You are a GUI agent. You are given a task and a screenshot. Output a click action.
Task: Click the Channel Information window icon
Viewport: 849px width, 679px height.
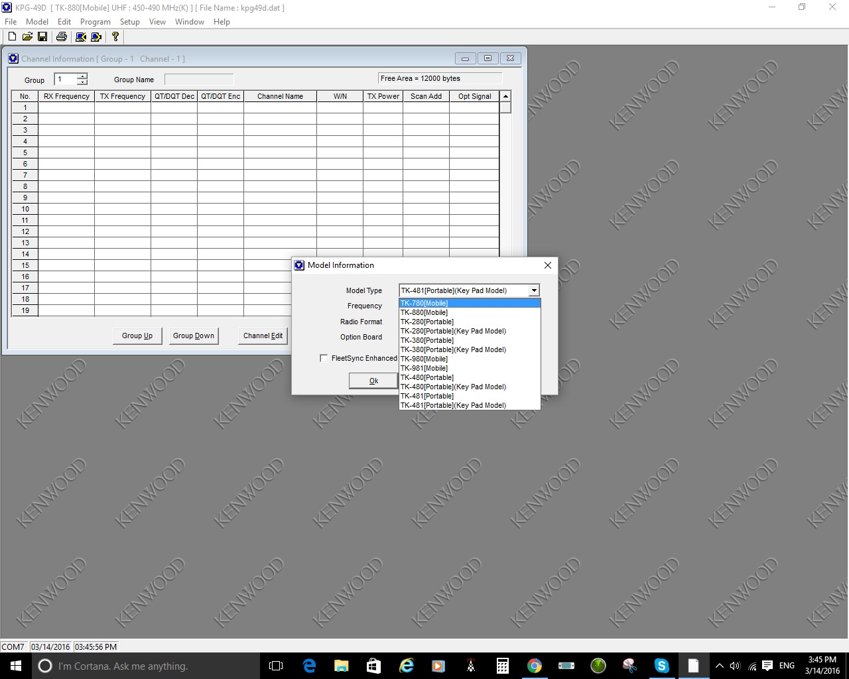tap(13, 58)
